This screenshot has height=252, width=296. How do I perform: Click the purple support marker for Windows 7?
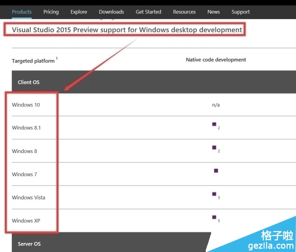tap(216, 171)
